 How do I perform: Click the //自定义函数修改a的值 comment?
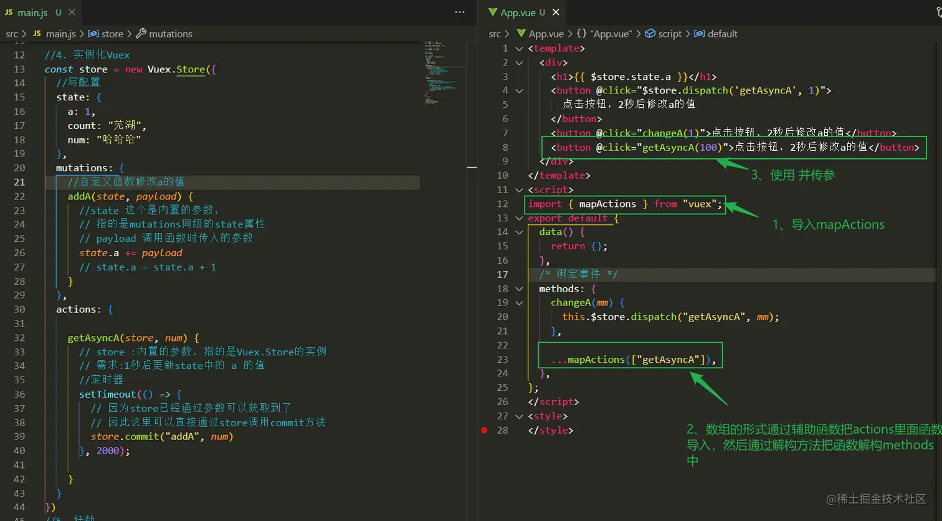pos(126,181)
